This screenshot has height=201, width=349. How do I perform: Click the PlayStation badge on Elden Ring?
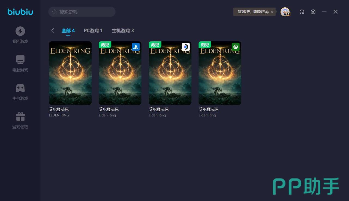tap(136, 47)
